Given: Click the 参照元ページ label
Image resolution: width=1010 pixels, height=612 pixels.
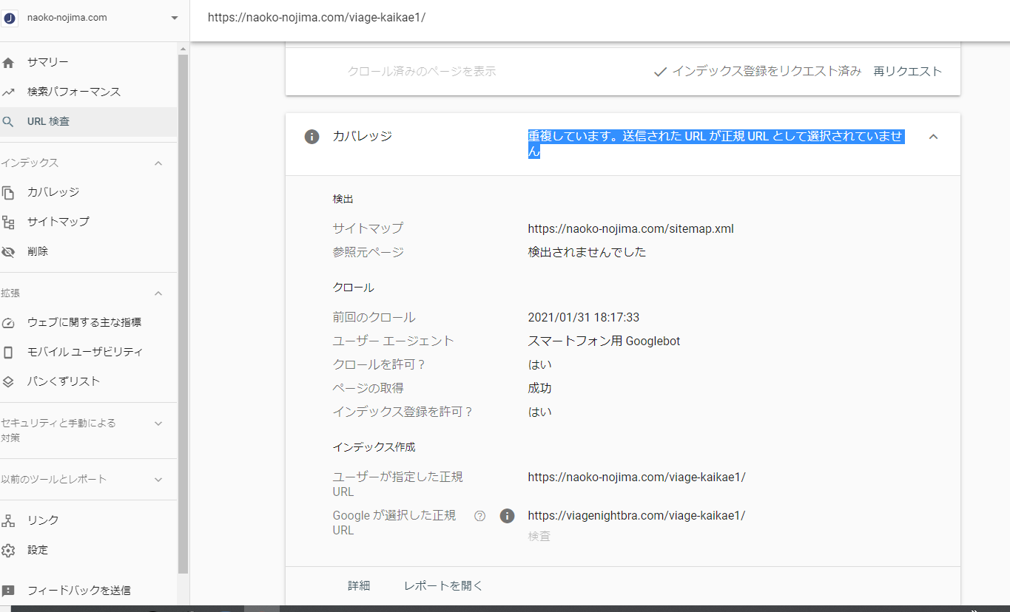Looking at the screenshot, I should (x=368, y=252).
